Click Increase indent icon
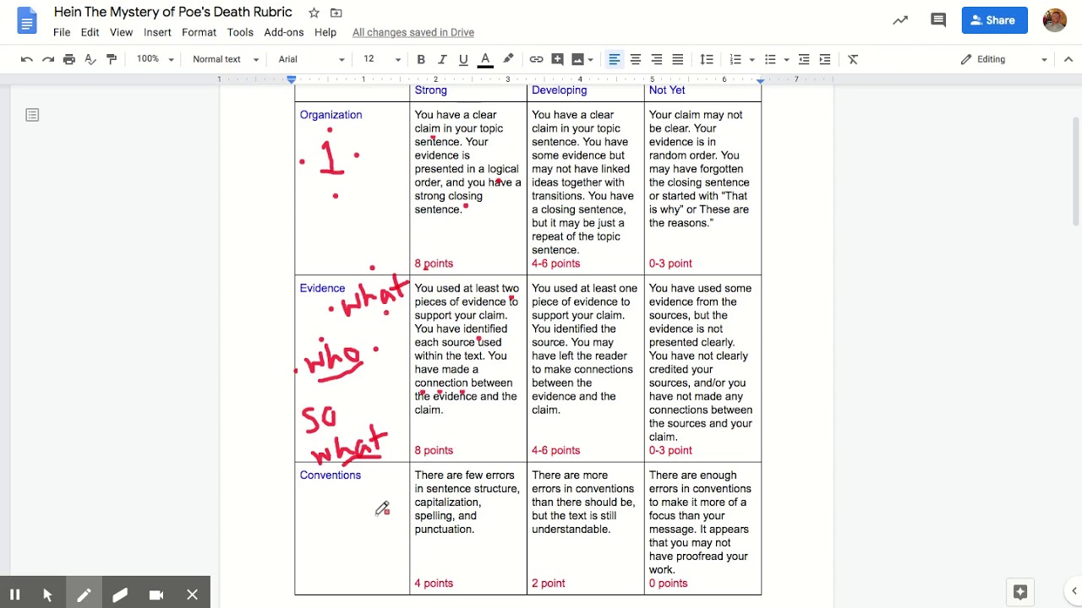1082x608 pixels. pyautogui.click(x=825, y=59)
